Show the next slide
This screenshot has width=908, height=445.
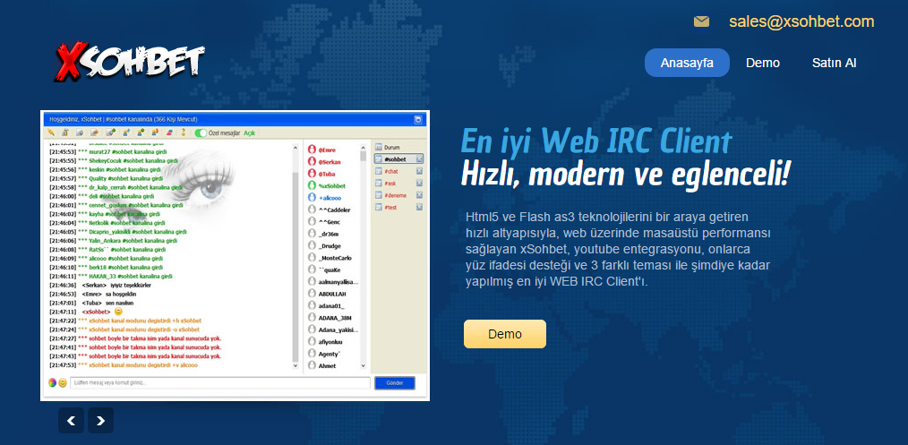(101, 421)
